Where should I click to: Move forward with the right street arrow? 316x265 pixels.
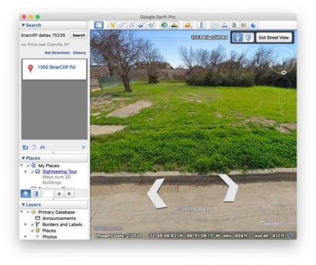pyautogui.click(x=229, y=188)
